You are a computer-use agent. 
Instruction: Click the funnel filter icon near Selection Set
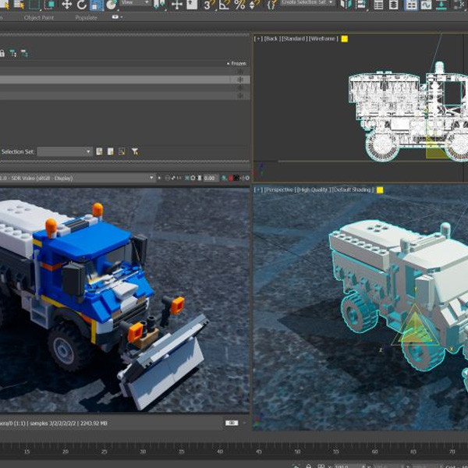135,151
